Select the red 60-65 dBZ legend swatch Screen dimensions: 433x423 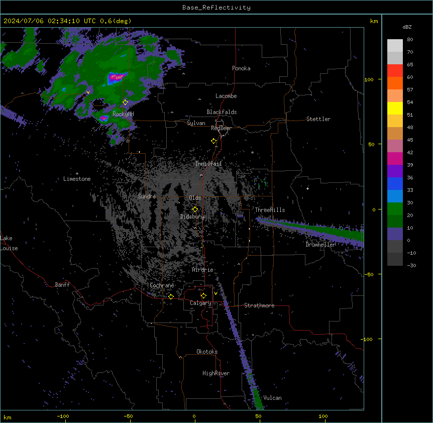[x=395, y=71]
